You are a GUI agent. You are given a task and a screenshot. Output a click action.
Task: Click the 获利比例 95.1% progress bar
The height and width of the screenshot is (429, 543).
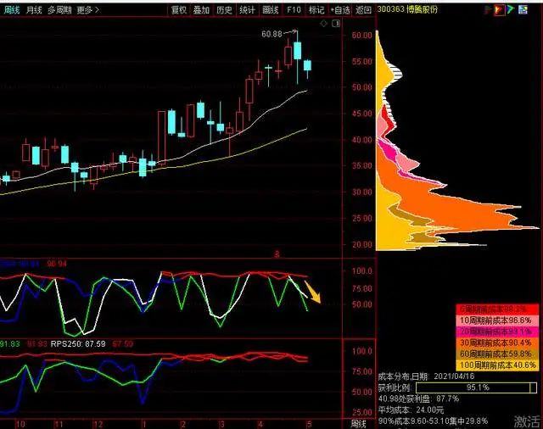(478, 387)
